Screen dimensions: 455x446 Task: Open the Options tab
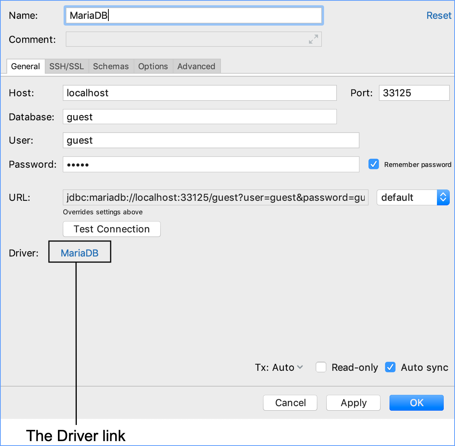point(153,66)
